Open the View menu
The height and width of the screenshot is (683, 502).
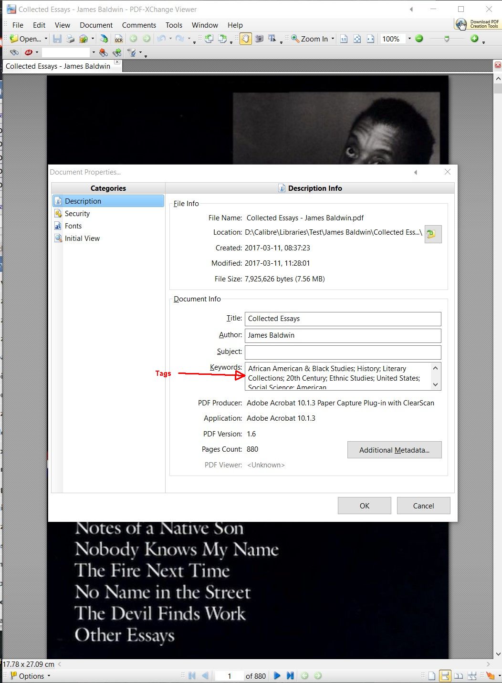[62, 25]
